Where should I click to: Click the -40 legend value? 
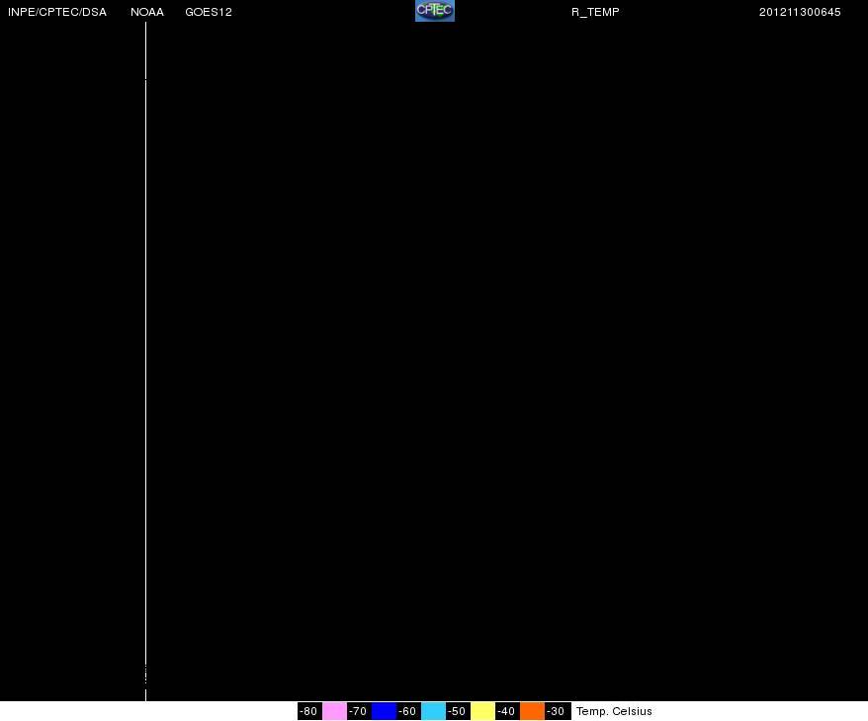(x=507, y=711)
